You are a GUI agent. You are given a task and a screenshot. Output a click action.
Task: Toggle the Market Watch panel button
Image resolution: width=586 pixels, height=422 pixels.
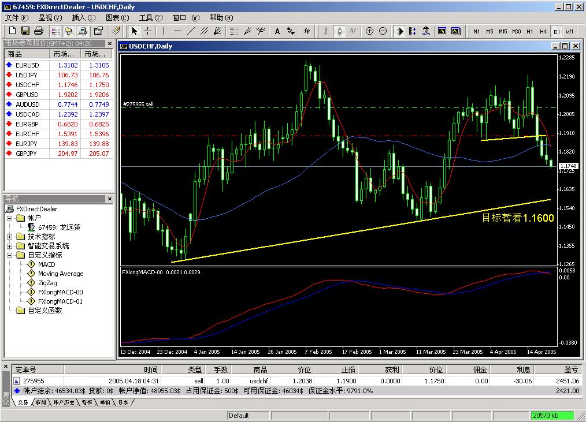point(55,31)
